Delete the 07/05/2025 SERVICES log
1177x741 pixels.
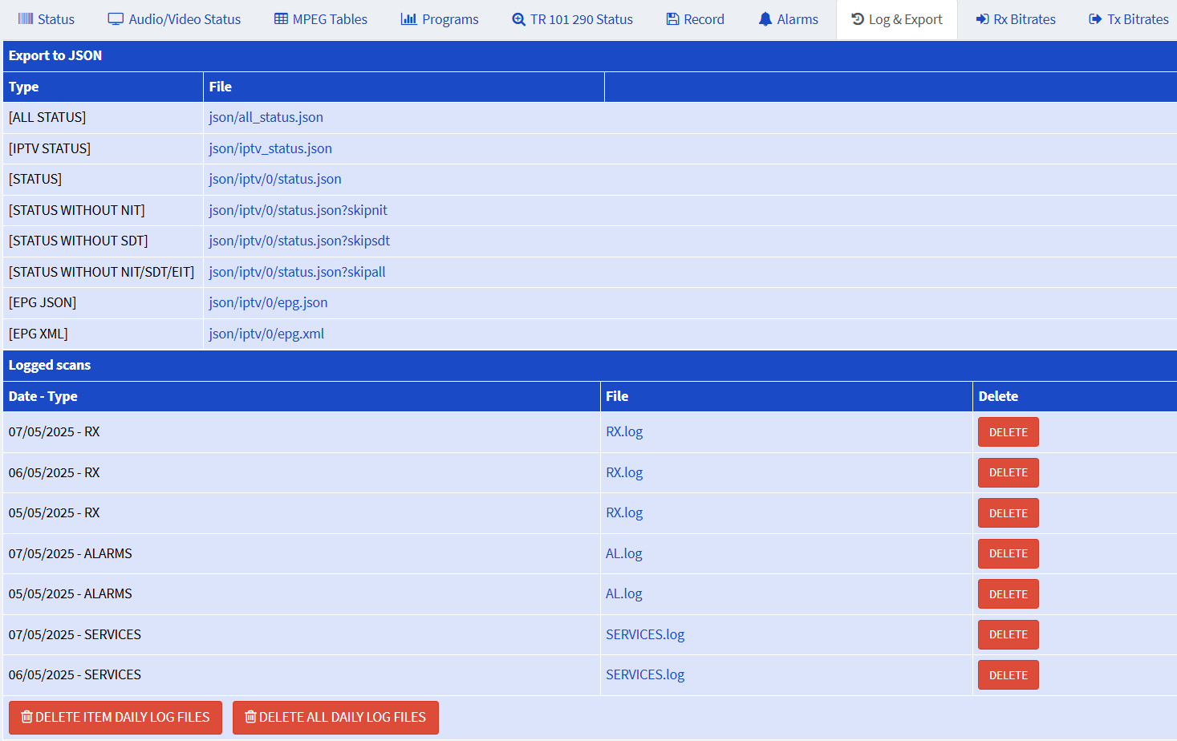pos(1008,634)
